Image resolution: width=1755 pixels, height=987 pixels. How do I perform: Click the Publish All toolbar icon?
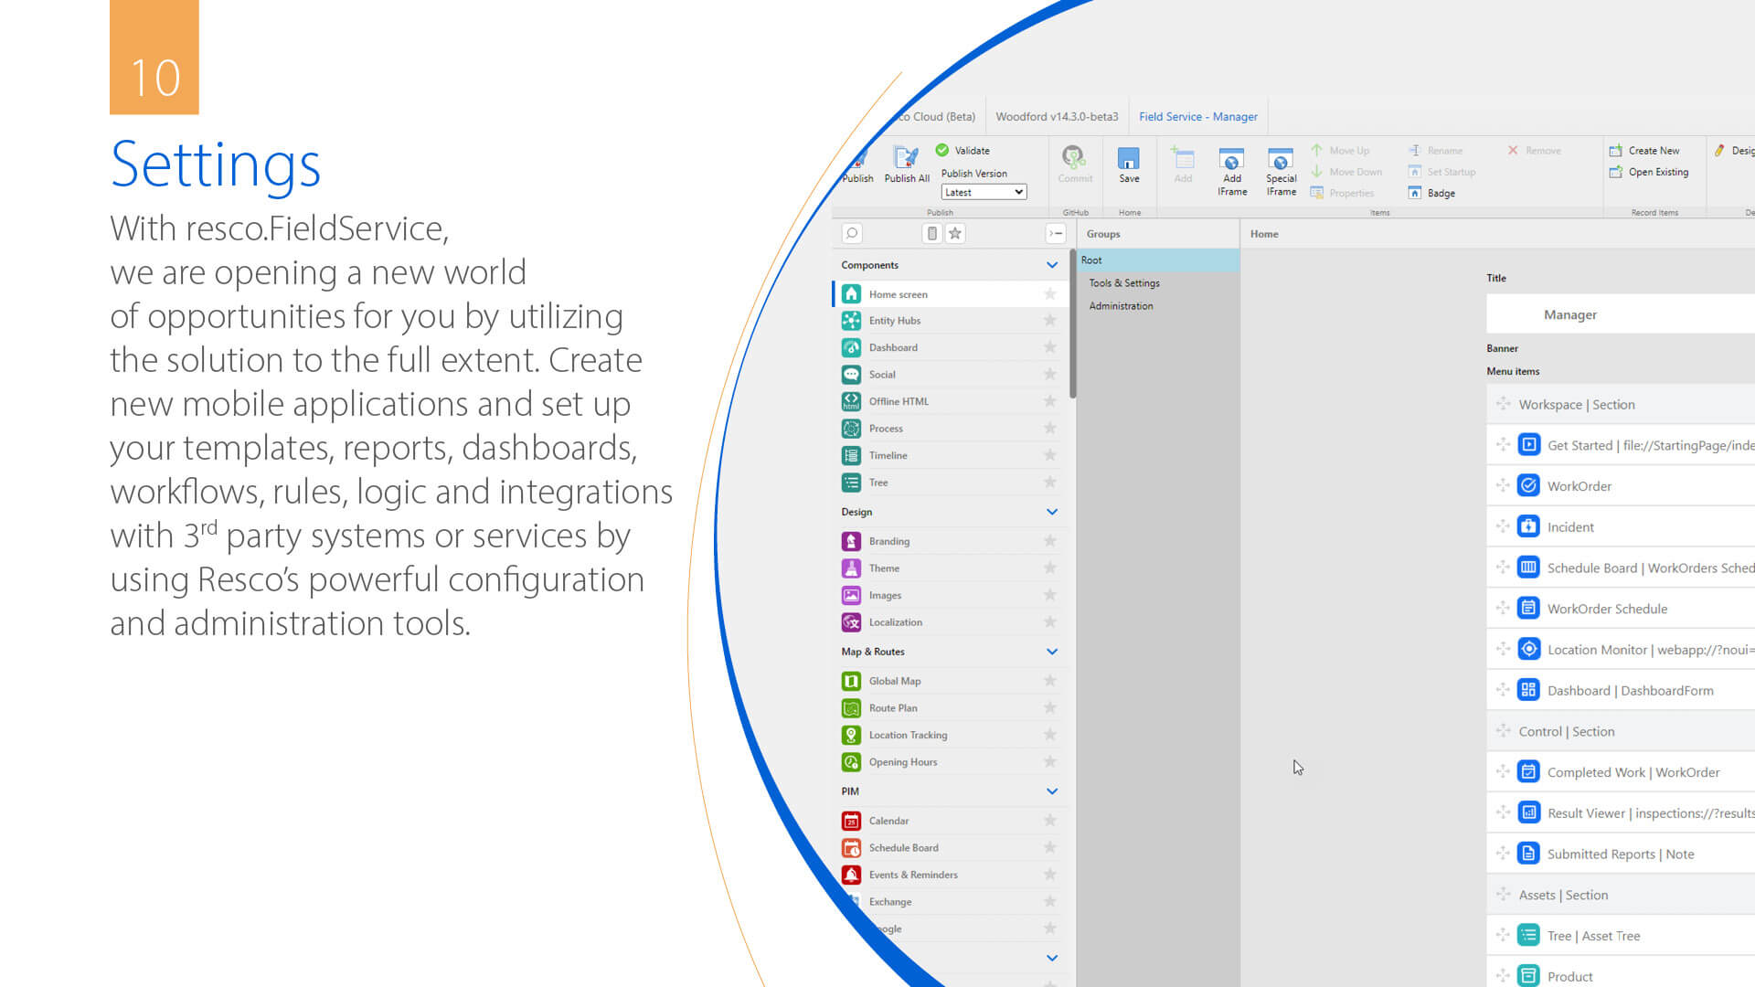[906, 158]
